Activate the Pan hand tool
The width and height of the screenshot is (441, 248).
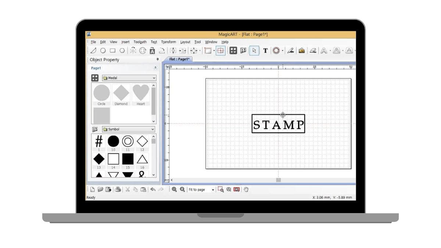pyautogui.click(x=245, y=190)
